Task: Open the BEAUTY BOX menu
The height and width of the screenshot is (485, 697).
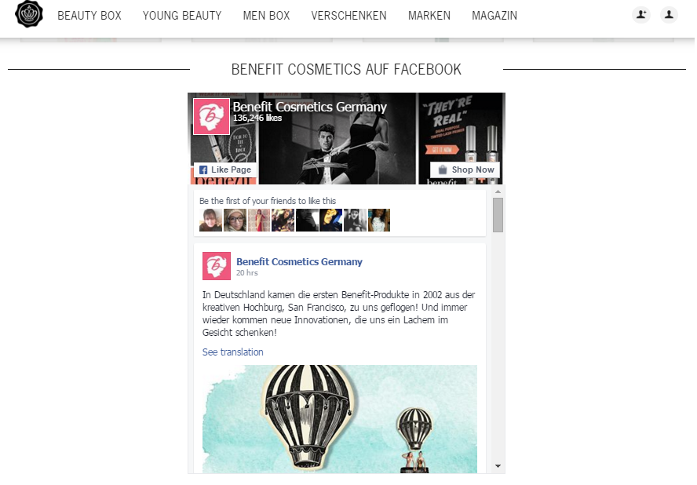Action: pyautogui.click(x=89, y=16)
